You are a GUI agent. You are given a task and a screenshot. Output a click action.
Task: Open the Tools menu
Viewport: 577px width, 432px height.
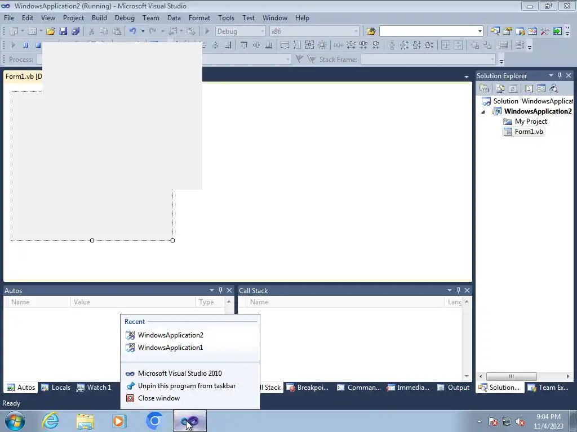click(x=226, y=17)
